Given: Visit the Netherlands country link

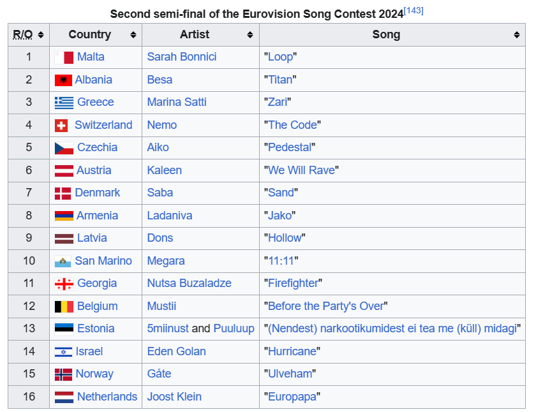Looking at the screenshot, I should [107, 397].
